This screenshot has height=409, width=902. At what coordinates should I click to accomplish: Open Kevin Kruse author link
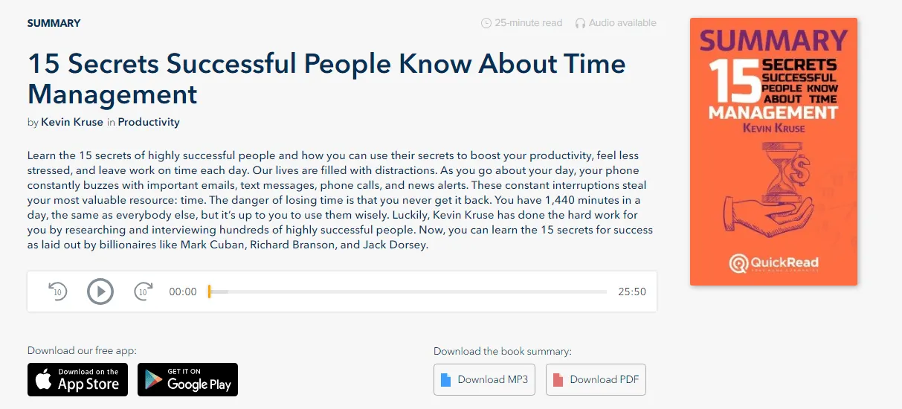pos(72,122)
